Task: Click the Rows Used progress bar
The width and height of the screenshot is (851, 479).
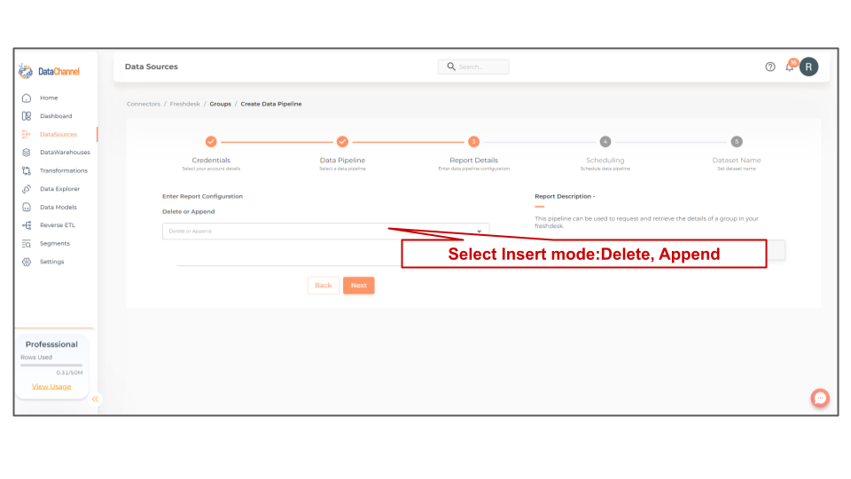Action: click(51, 365)
